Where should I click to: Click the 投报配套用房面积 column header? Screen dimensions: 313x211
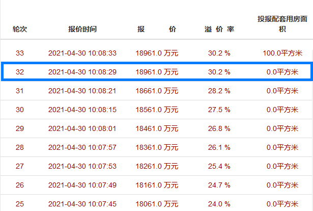[x=282, y=24]
